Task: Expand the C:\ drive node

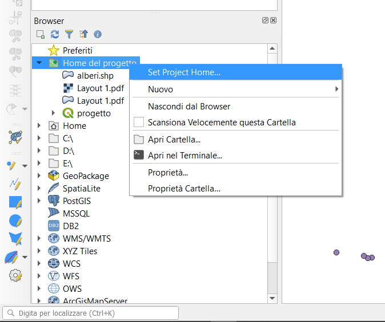Action: 39,138
